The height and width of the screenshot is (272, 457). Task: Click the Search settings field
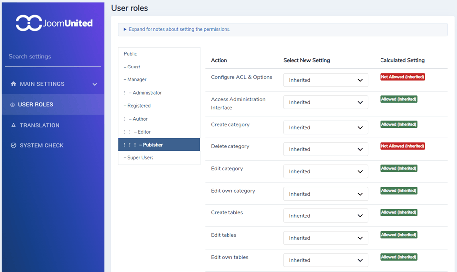pos(53,57)
